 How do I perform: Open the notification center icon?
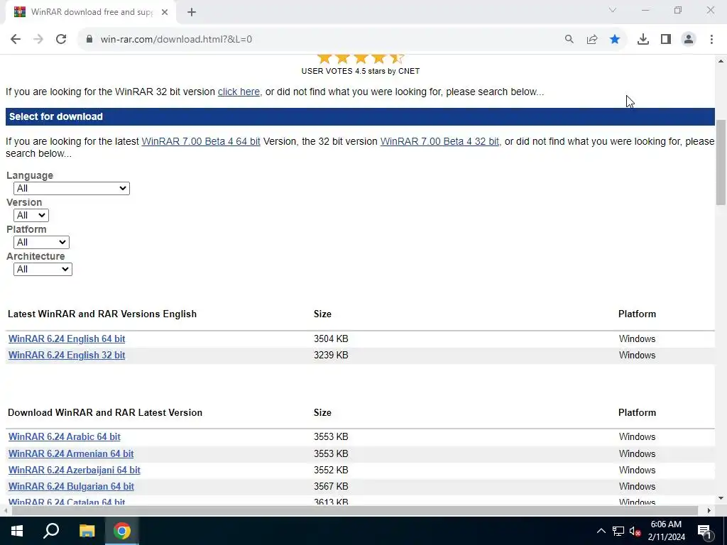704,531
